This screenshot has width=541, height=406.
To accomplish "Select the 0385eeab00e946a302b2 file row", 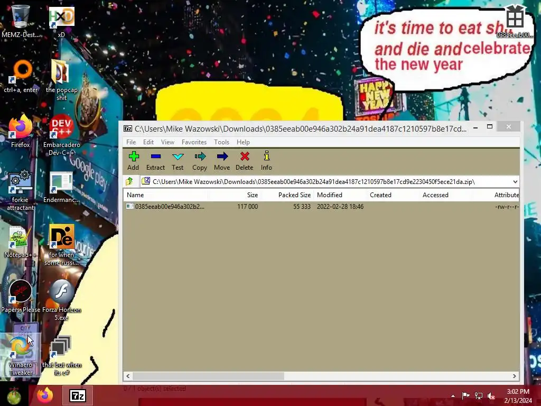I will [x=321, y=207].
